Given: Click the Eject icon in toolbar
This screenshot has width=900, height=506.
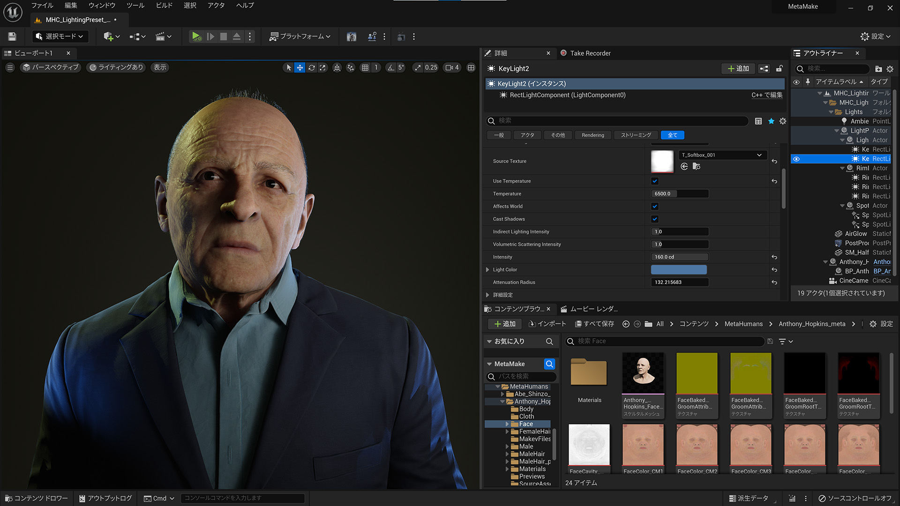Looking at the screenshot, I should (x=237, y=37).
